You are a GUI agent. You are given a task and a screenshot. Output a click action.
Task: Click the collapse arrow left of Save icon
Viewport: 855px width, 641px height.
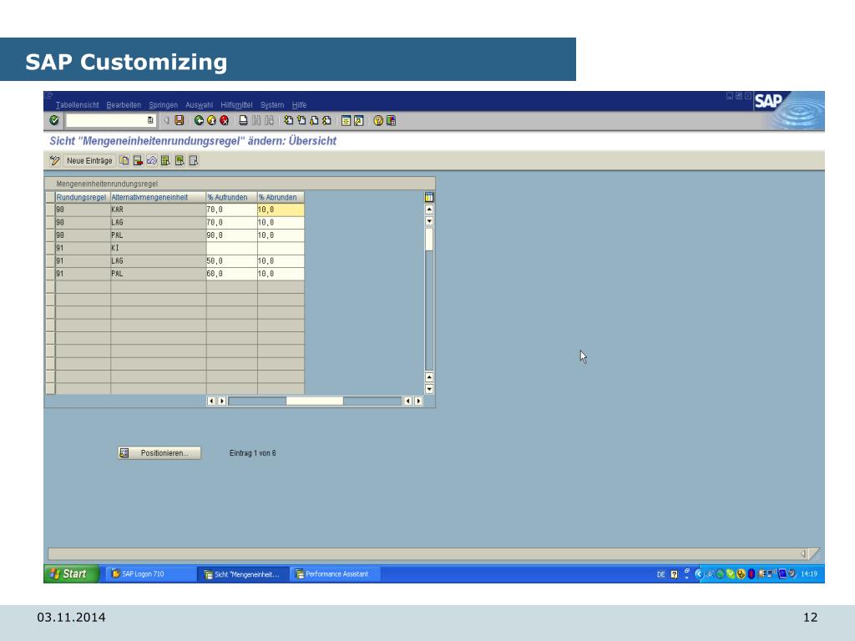[x=166, y=120]
